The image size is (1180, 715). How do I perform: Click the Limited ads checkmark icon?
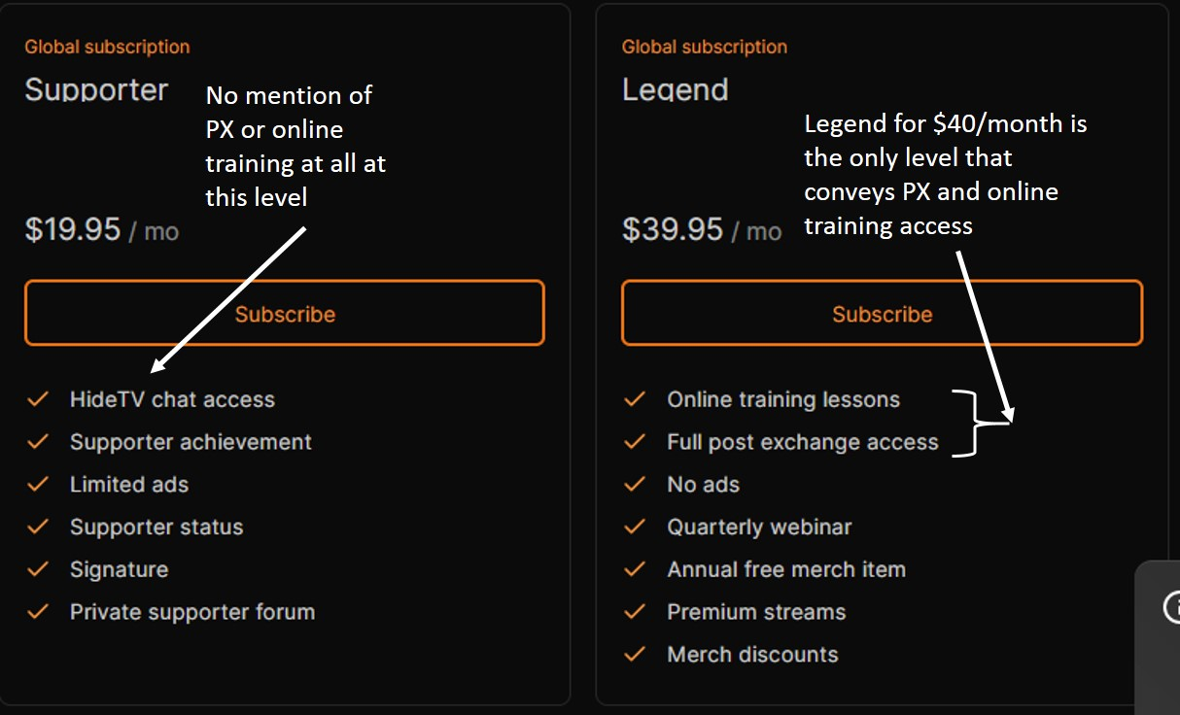[x=38, y=485]
